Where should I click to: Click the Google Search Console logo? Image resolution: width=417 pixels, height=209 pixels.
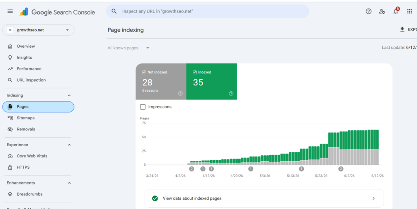pyautogui.click(x=57, y=12)
